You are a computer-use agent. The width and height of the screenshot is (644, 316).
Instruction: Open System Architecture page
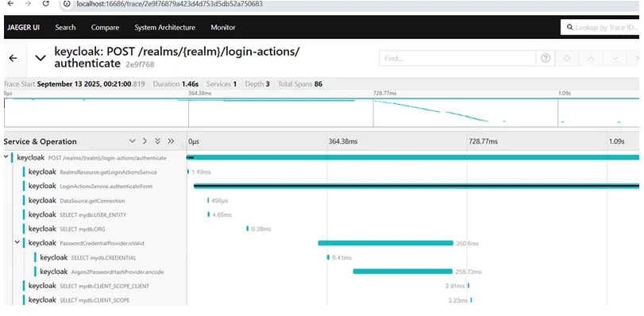pos(164,28)
